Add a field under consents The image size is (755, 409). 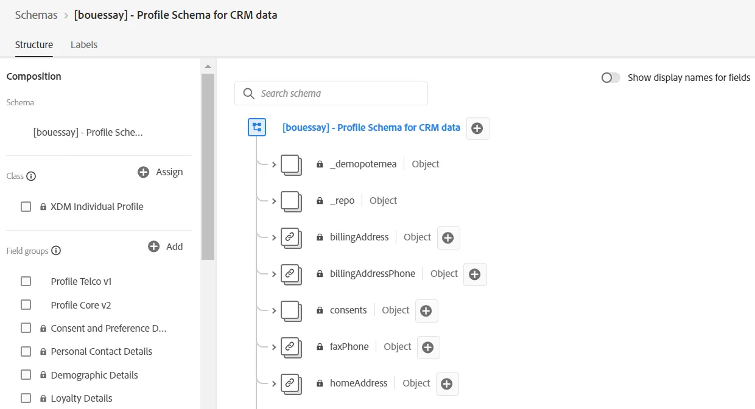(x=426, y=311)
